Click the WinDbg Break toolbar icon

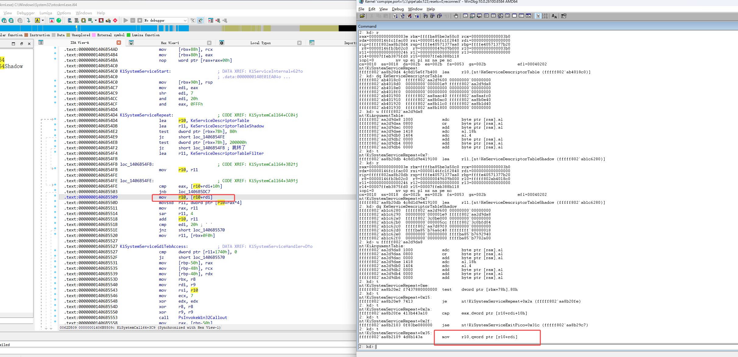pos(416,16)
